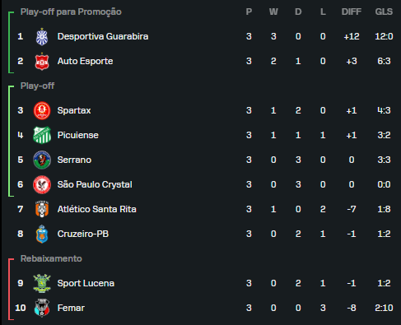Image resolution: width=401 pixels, height=325 pixels.
Task: Open the Auto Esporte team page
Action: coord(85,61)
